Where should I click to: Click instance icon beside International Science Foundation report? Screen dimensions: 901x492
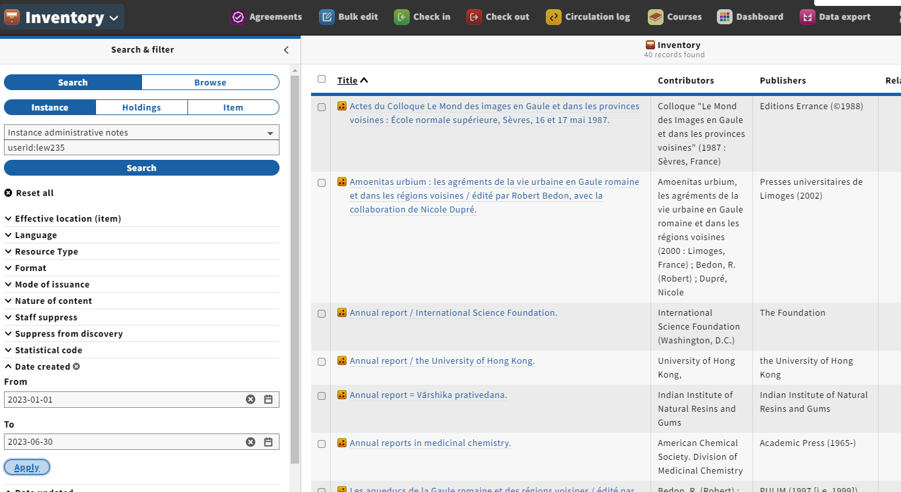click(342, 312)
